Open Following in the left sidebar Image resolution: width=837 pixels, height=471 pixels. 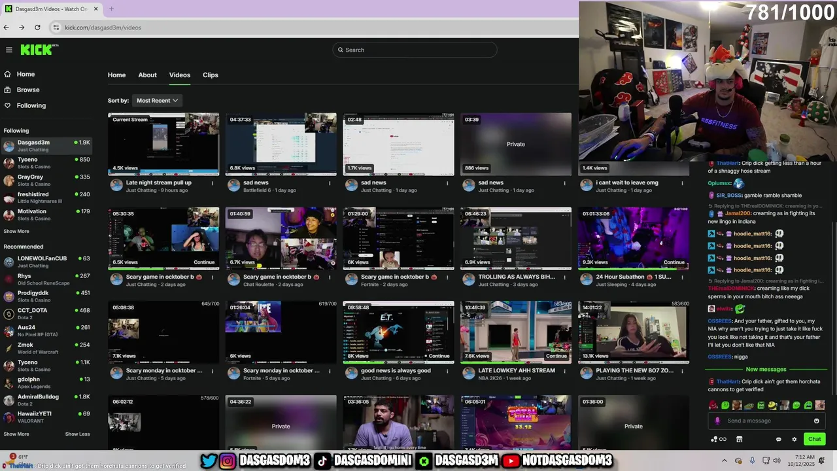click(x=25, y=105)
